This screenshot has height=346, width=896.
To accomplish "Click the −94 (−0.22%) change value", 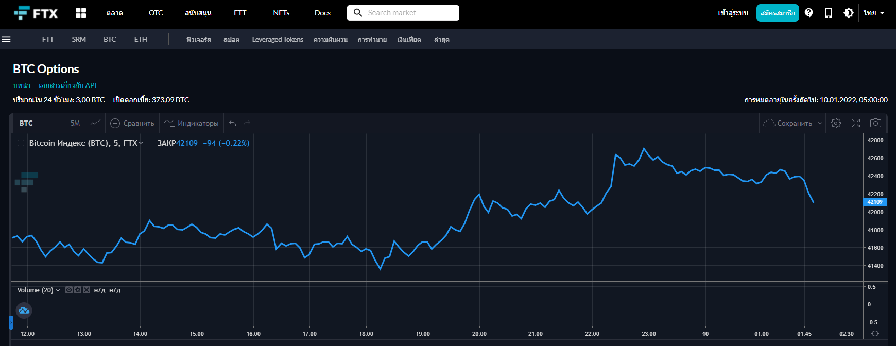I will click(x=226, y=143).
